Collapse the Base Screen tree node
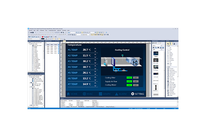This screenshot has height=137, width=206. pos(30,44)
